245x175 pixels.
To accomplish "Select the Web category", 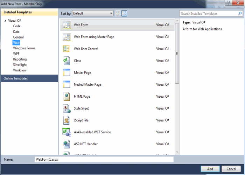I will tap(16, 43).
